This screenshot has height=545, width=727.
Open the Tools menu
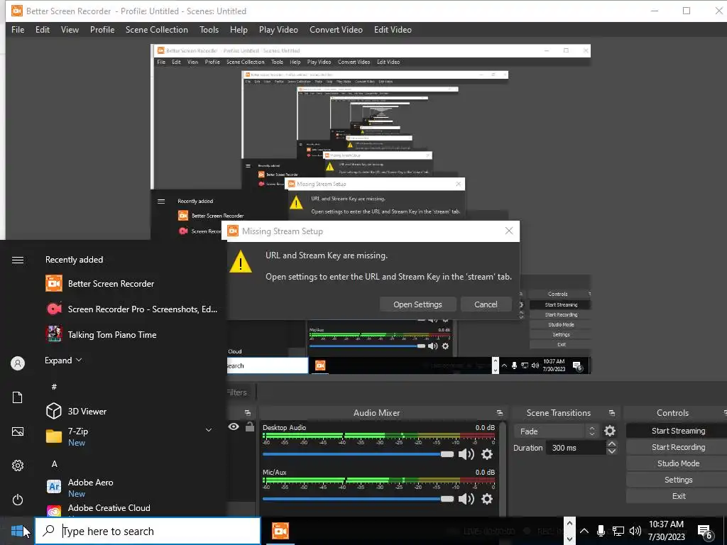(x=209, y=30)
